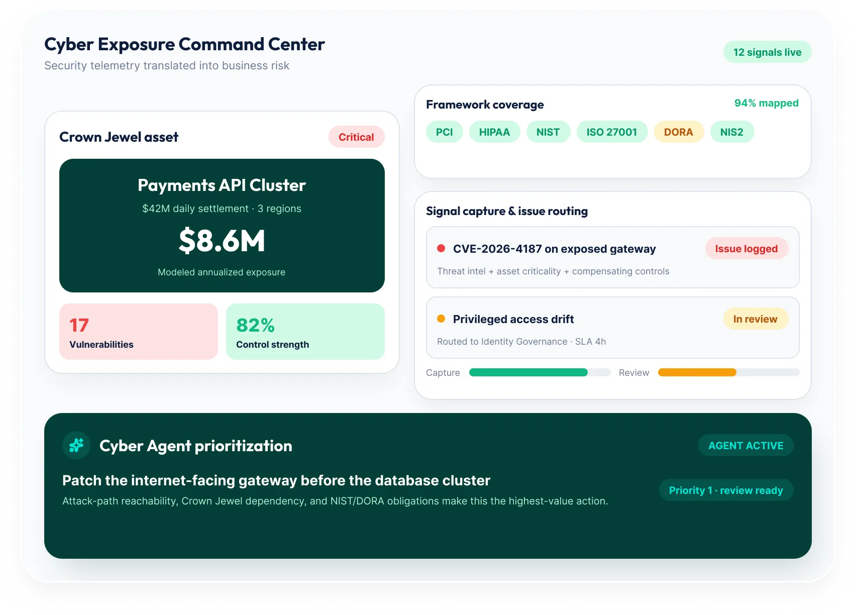Image resolution: width=856 pixels, height=615 pixels.
Task: Click the Cyber Agent sparkle icon
Action: (x=76, y=445)
